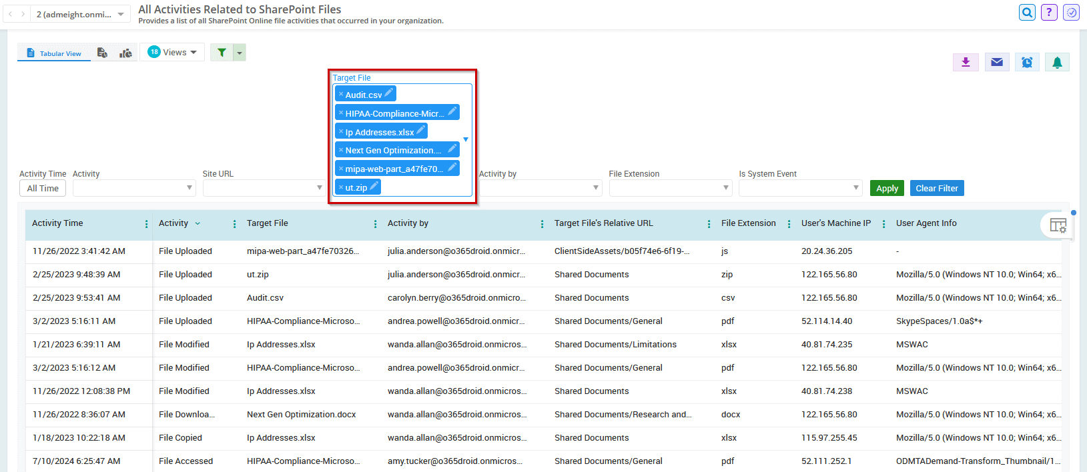The height and width of the screenshot is (472, 1087).
Task: Edit the ut.zip chip with pencil
Action: click(x=374, y=186)
